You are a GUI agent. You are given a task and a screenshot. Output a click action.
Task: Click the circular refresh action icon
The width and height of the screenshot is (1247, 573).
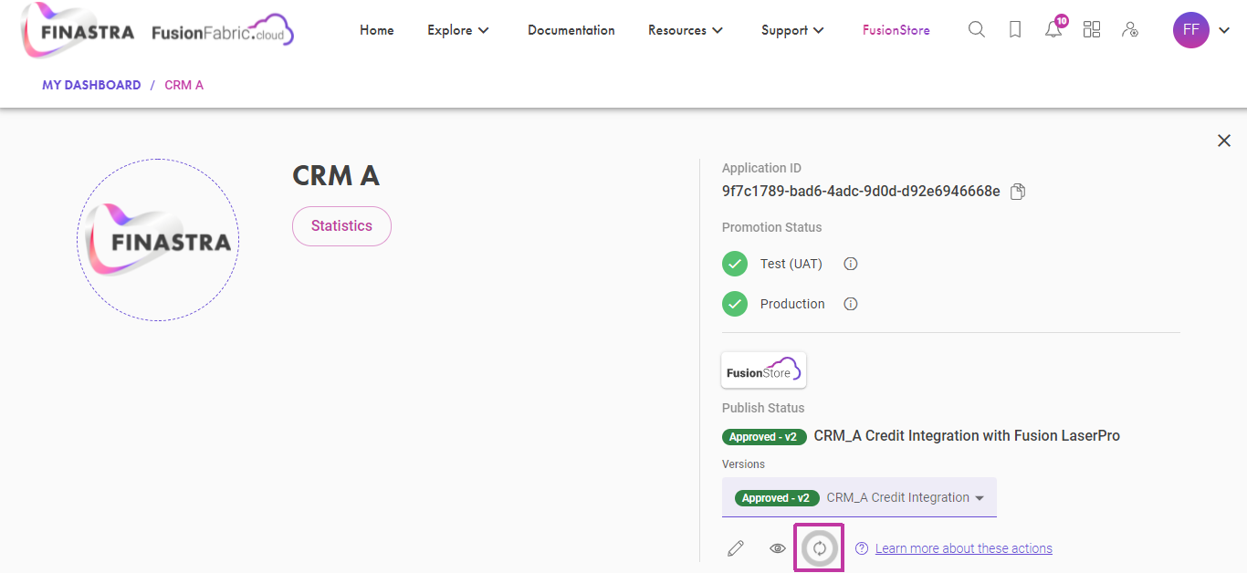pos(820,548)
